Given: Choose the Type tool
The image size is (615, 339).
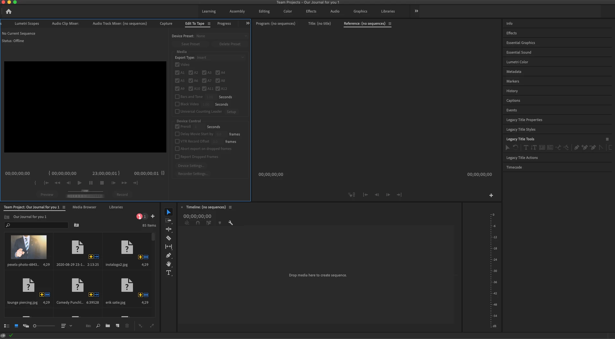Looking at the screenshot, I should pyautogui.click(x=169, y=273).
